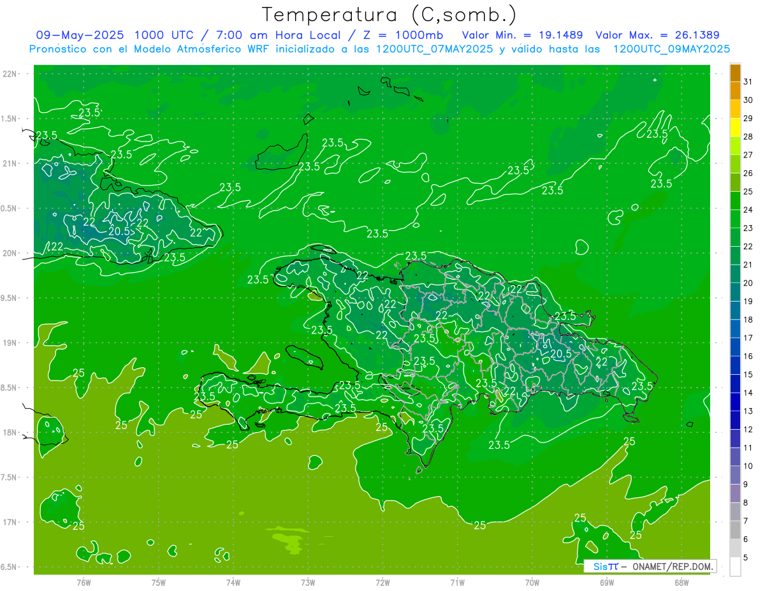Click the "17N" latitude axis label

pos(10,522)
